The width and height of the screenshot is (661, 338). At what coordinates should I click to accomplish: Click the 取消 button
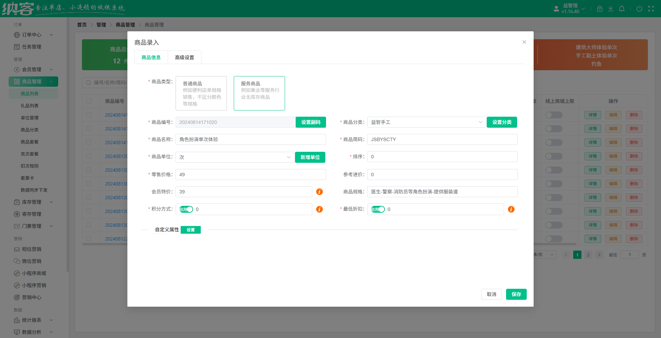[492, 294]
